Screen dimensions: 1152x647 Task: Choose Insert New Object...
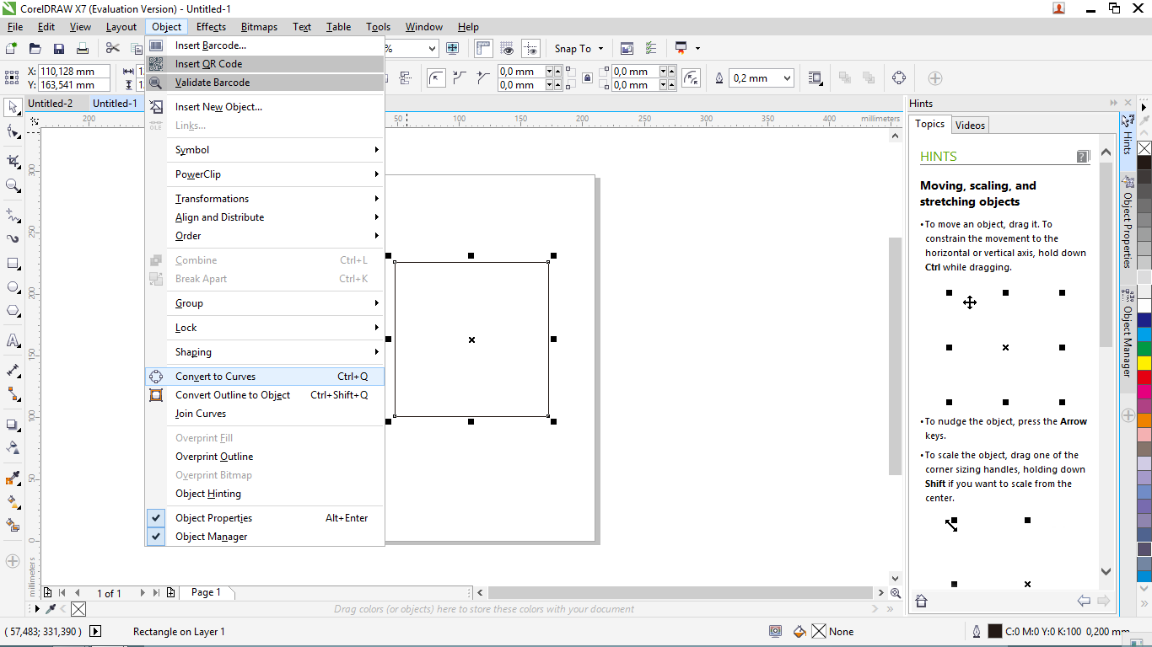[x=265, y=107]
